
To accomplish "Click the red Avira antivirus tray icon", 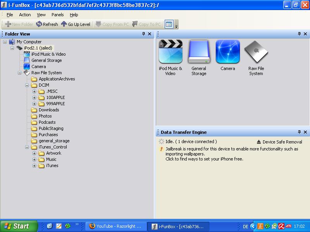I will [282, 226].
